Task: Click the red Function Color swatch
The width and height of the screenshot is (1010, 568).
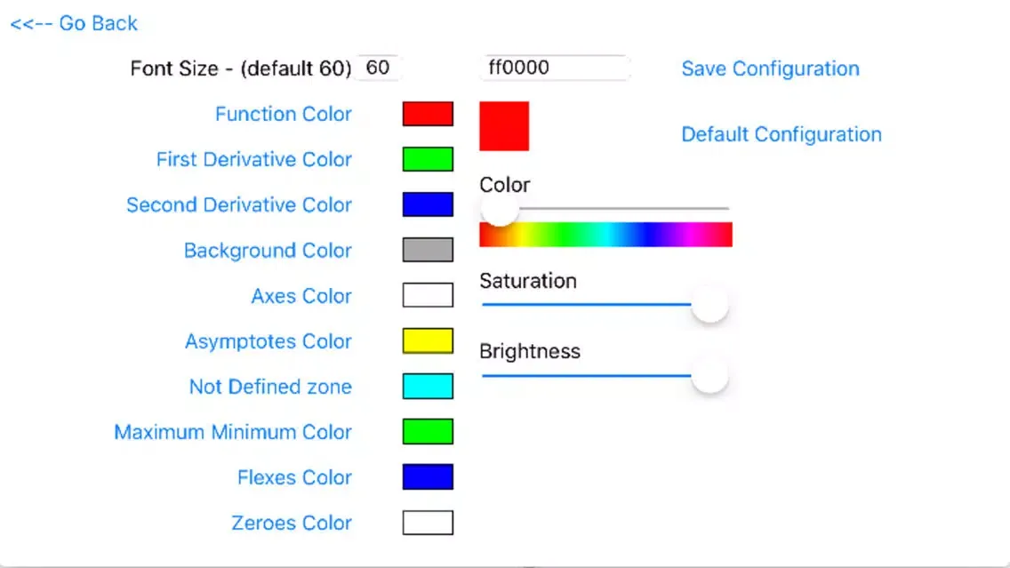Action: pyautogui.click(x=428, y=114)
